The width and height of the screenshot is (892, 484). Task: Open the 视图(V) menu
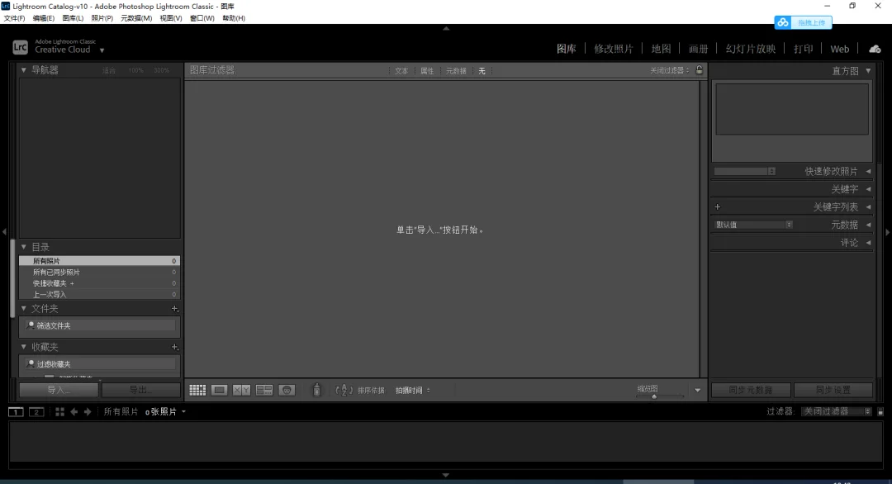171,18
